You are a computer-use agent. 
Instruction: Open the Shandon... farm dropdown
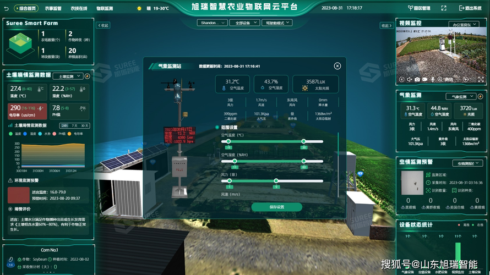pyautogui.click(x=212, y=23)
